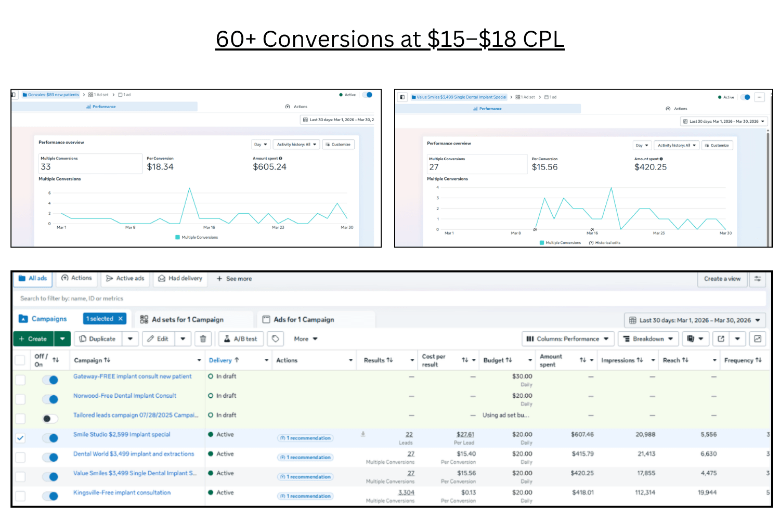Click the three-dot menu in Value Smiles panel
This screenshot has height=520, width=780.
pos(759,97)
